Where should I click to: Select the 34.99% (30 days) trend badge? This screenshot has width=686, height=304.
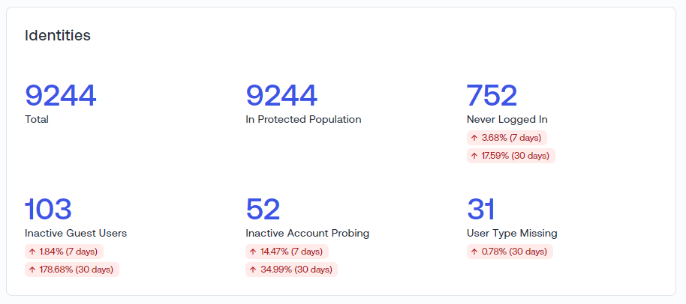(x=291, y=270)
